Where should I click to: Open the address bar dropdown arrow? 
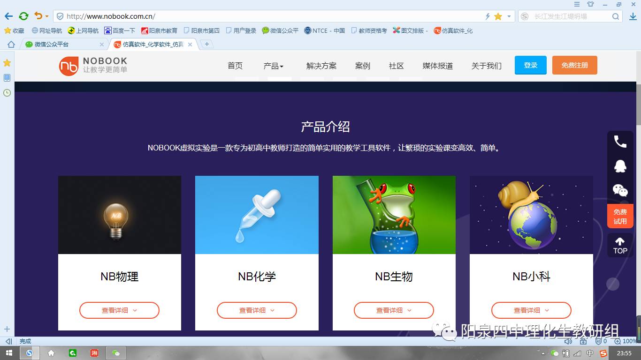coord(509,17)
